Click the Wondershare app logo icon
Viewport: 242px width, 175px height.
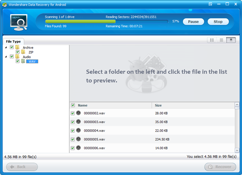[4, 4]
